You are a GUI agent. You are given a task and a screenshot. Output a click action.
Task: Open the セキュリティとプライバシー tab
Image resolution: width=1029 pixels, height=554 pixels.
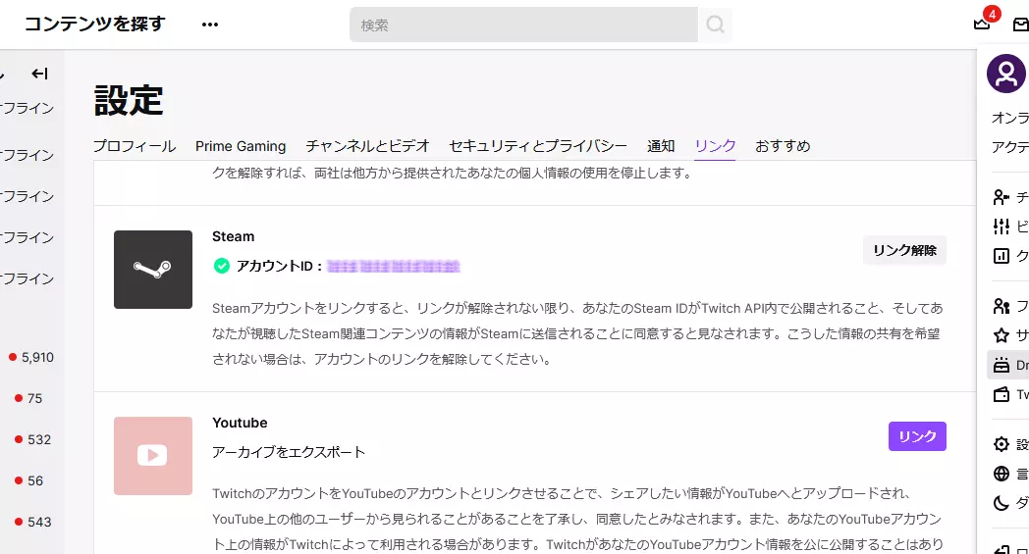[538, 145]
